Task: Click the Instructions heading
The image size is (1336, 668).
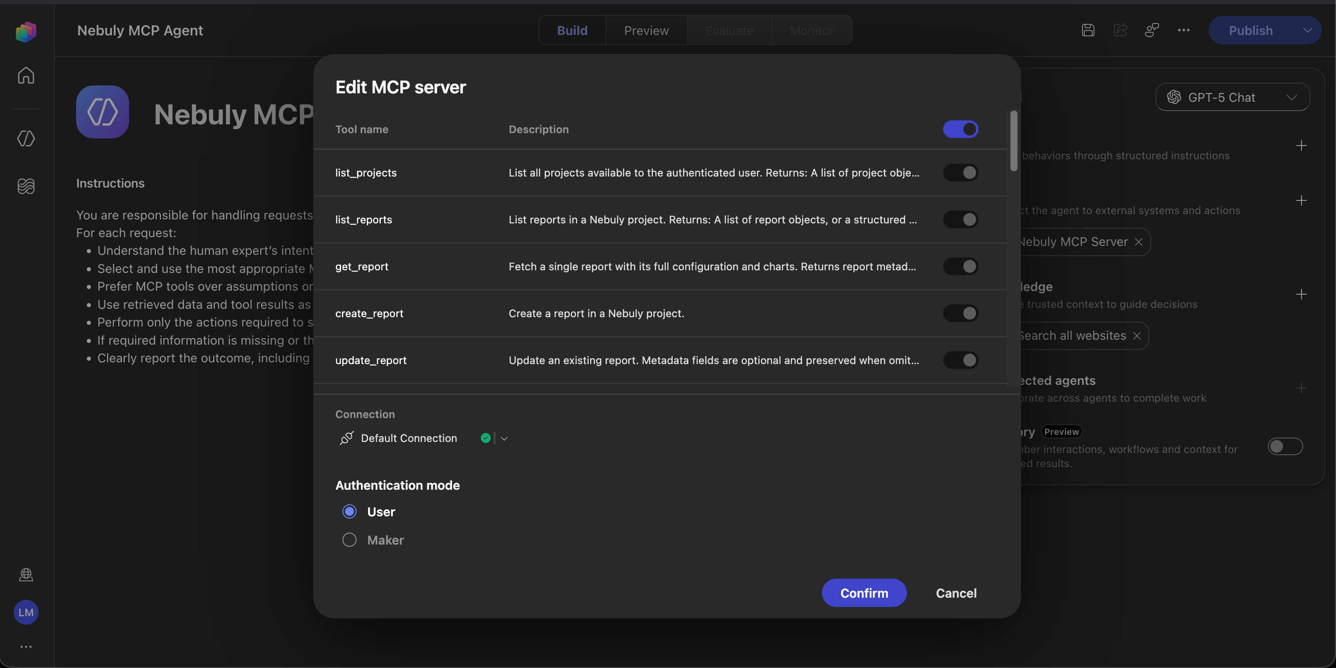Action: point(111,184)
